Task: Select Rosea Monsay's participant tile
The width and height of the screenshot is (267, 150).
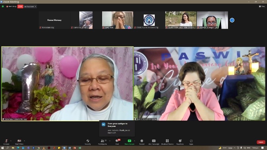Action: tap(54, 20)
